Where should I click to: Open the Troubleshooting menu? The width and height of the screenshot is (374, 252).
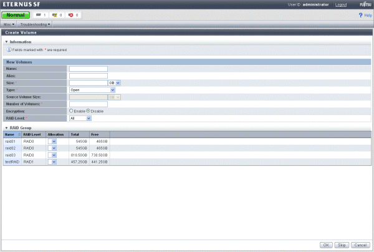point(35,24)
